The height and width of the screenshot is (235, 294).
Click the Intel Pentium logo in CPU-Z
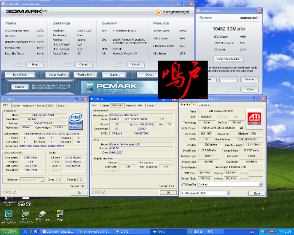tap(76, 121)
